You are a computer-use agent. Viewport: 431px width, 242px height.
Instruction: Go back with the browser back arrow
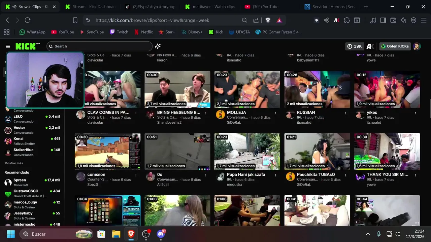7,20
